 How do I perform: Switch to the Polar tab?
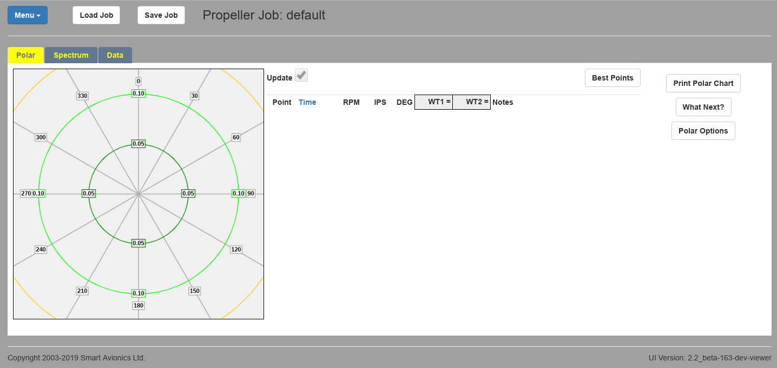[25, 55]
